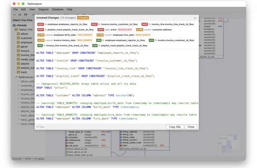Select the ALTER column invoice.invoice_date chip
Image resolution: width=257 pixels, height=168 pixels.
click(65, 40)
